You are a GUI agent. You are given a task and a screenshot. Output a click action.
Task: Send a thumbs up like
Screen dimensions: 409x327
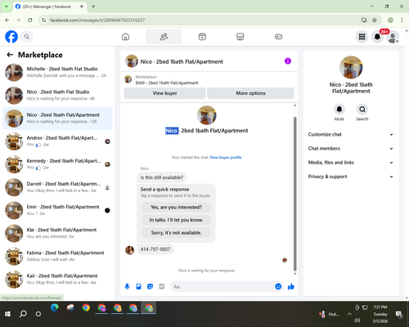[x=291, y=286]
